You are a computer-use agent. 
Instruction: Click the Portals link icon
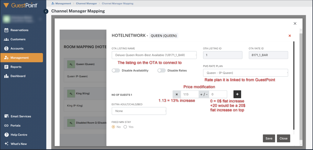point(6,125)
